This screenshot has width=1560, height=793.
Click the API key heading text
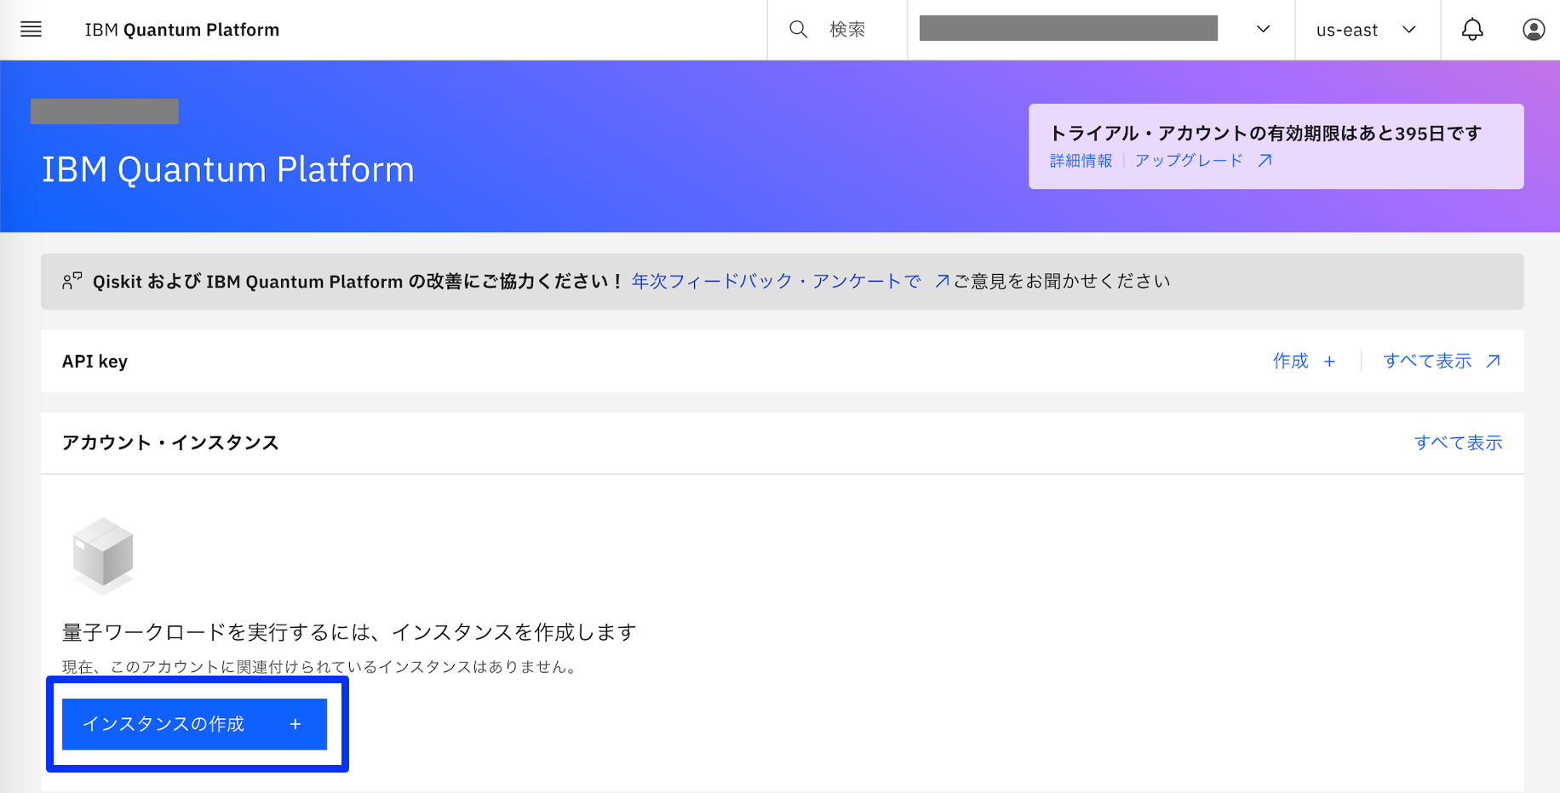click(x=95, y=362)
